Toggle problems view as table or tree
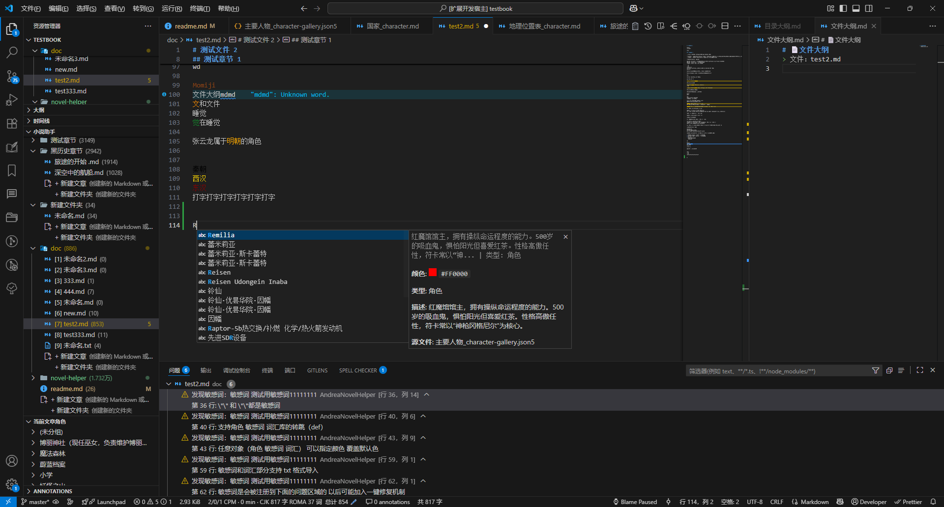 point(901,370)
